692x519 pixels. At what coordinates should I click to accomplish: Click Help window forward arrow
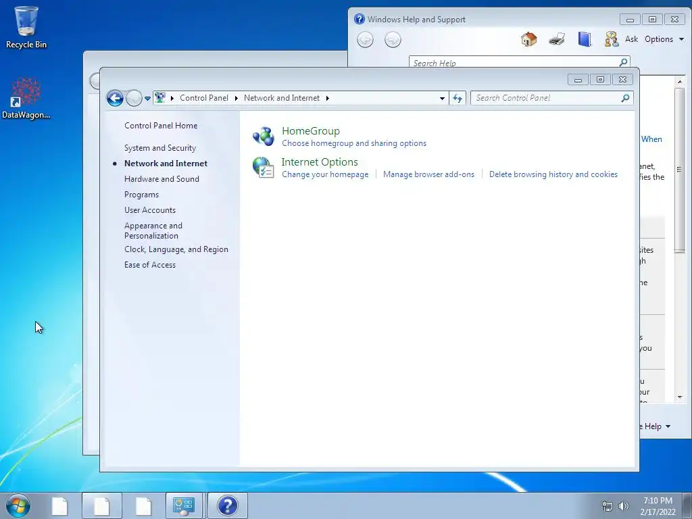[x=393, y=40]
